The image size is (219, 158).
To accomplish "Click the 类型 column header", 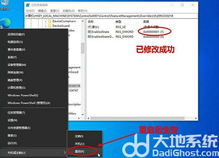I will tap(118, 21).
